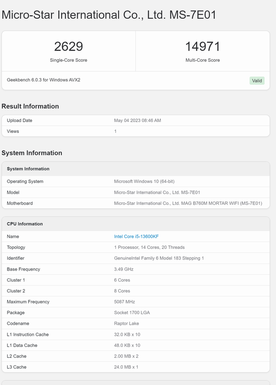Click the upload date May 04 2023 value
The height and width of the screenshot is (385, 276).
(138, 121)
